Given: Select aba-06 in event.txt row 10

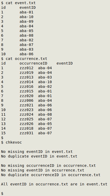Looking at the screenshot, I should pos(26,54).
